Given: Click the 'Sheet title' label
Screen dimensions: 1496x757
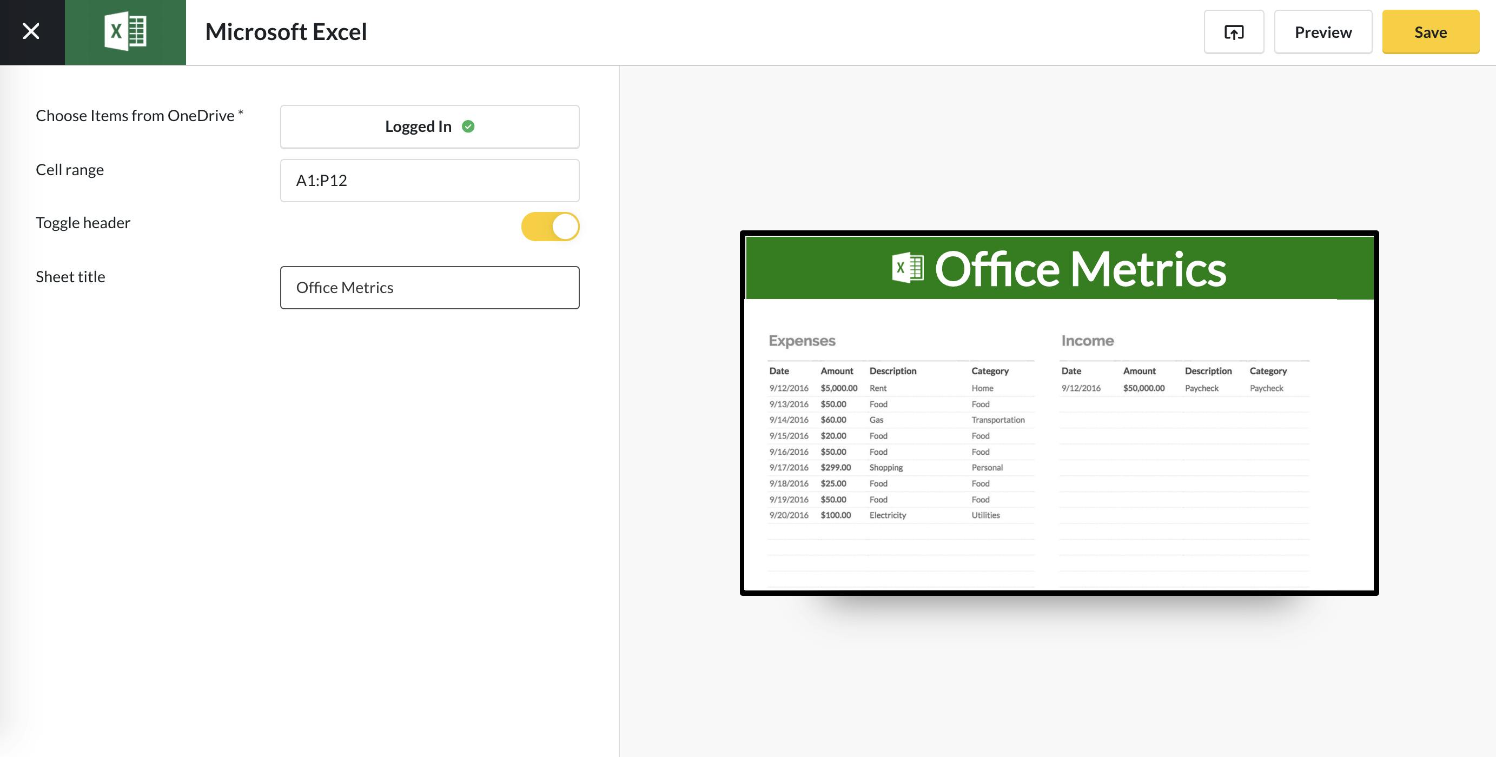Looking at the screenshot, I should tap(70, 276).
